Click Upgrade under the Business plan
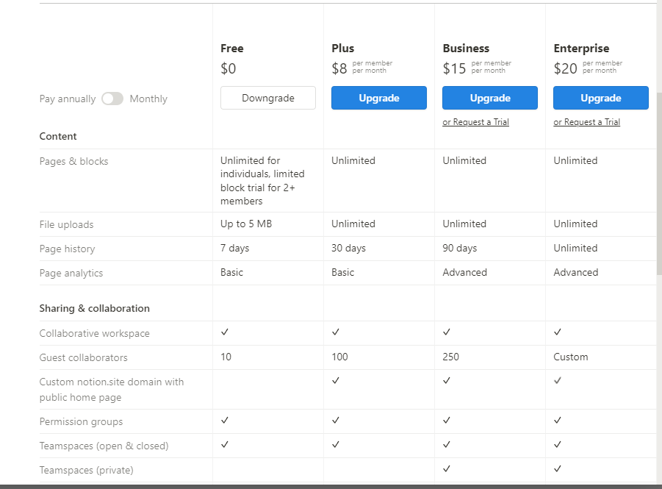This screenshot has width=662, height=489. [x=490, y=98]
